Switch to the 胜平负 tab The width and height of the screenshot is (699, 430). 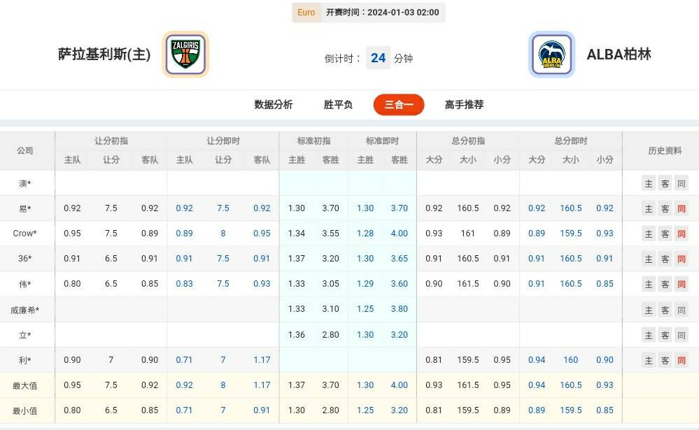(338, 105)
